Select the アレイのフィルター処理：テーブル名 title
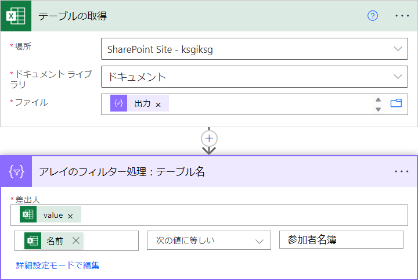 (x=121, y=171)
